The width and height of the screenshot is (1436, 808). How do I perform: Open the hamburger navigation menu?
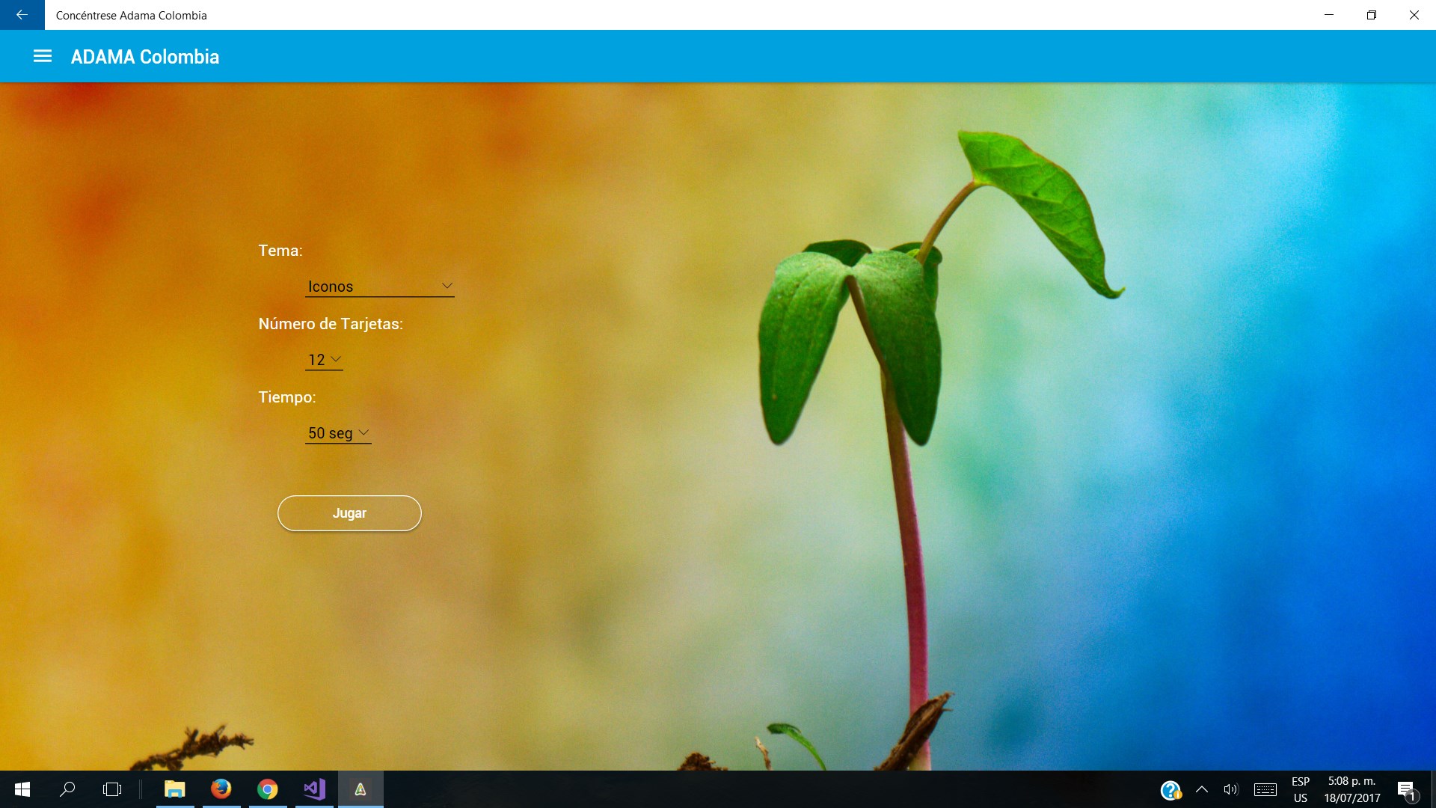click(43, 56)
